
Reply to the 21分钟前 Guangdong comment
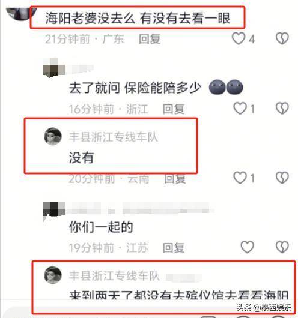[x=150, y=39]
